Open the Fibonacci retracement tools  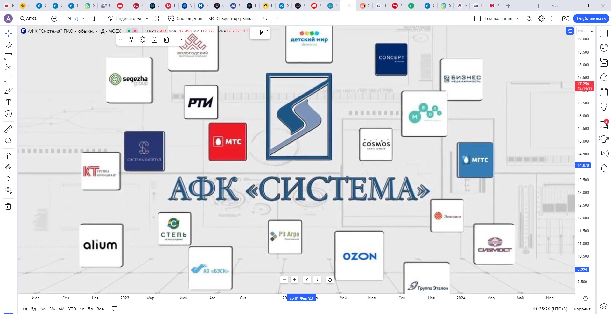tap(8, 56)
